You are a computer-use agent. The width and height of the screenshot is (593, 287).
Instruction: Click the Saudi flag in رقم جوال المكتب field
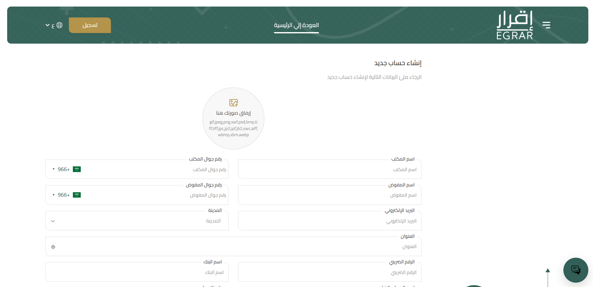point(76,169)
